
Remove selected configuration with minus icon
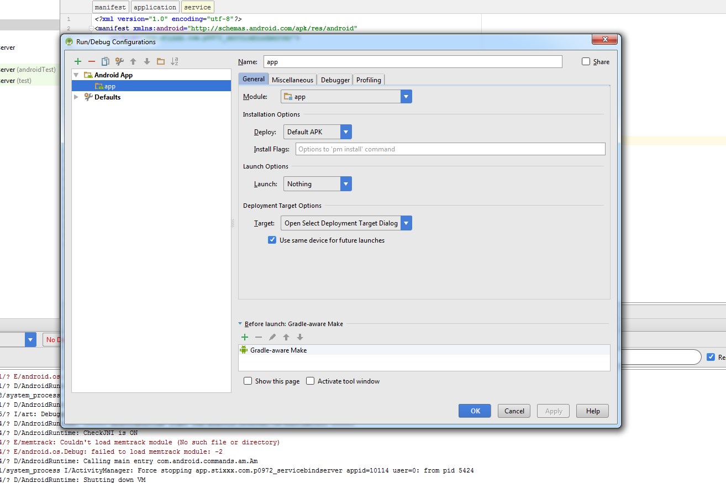point(92,61)
